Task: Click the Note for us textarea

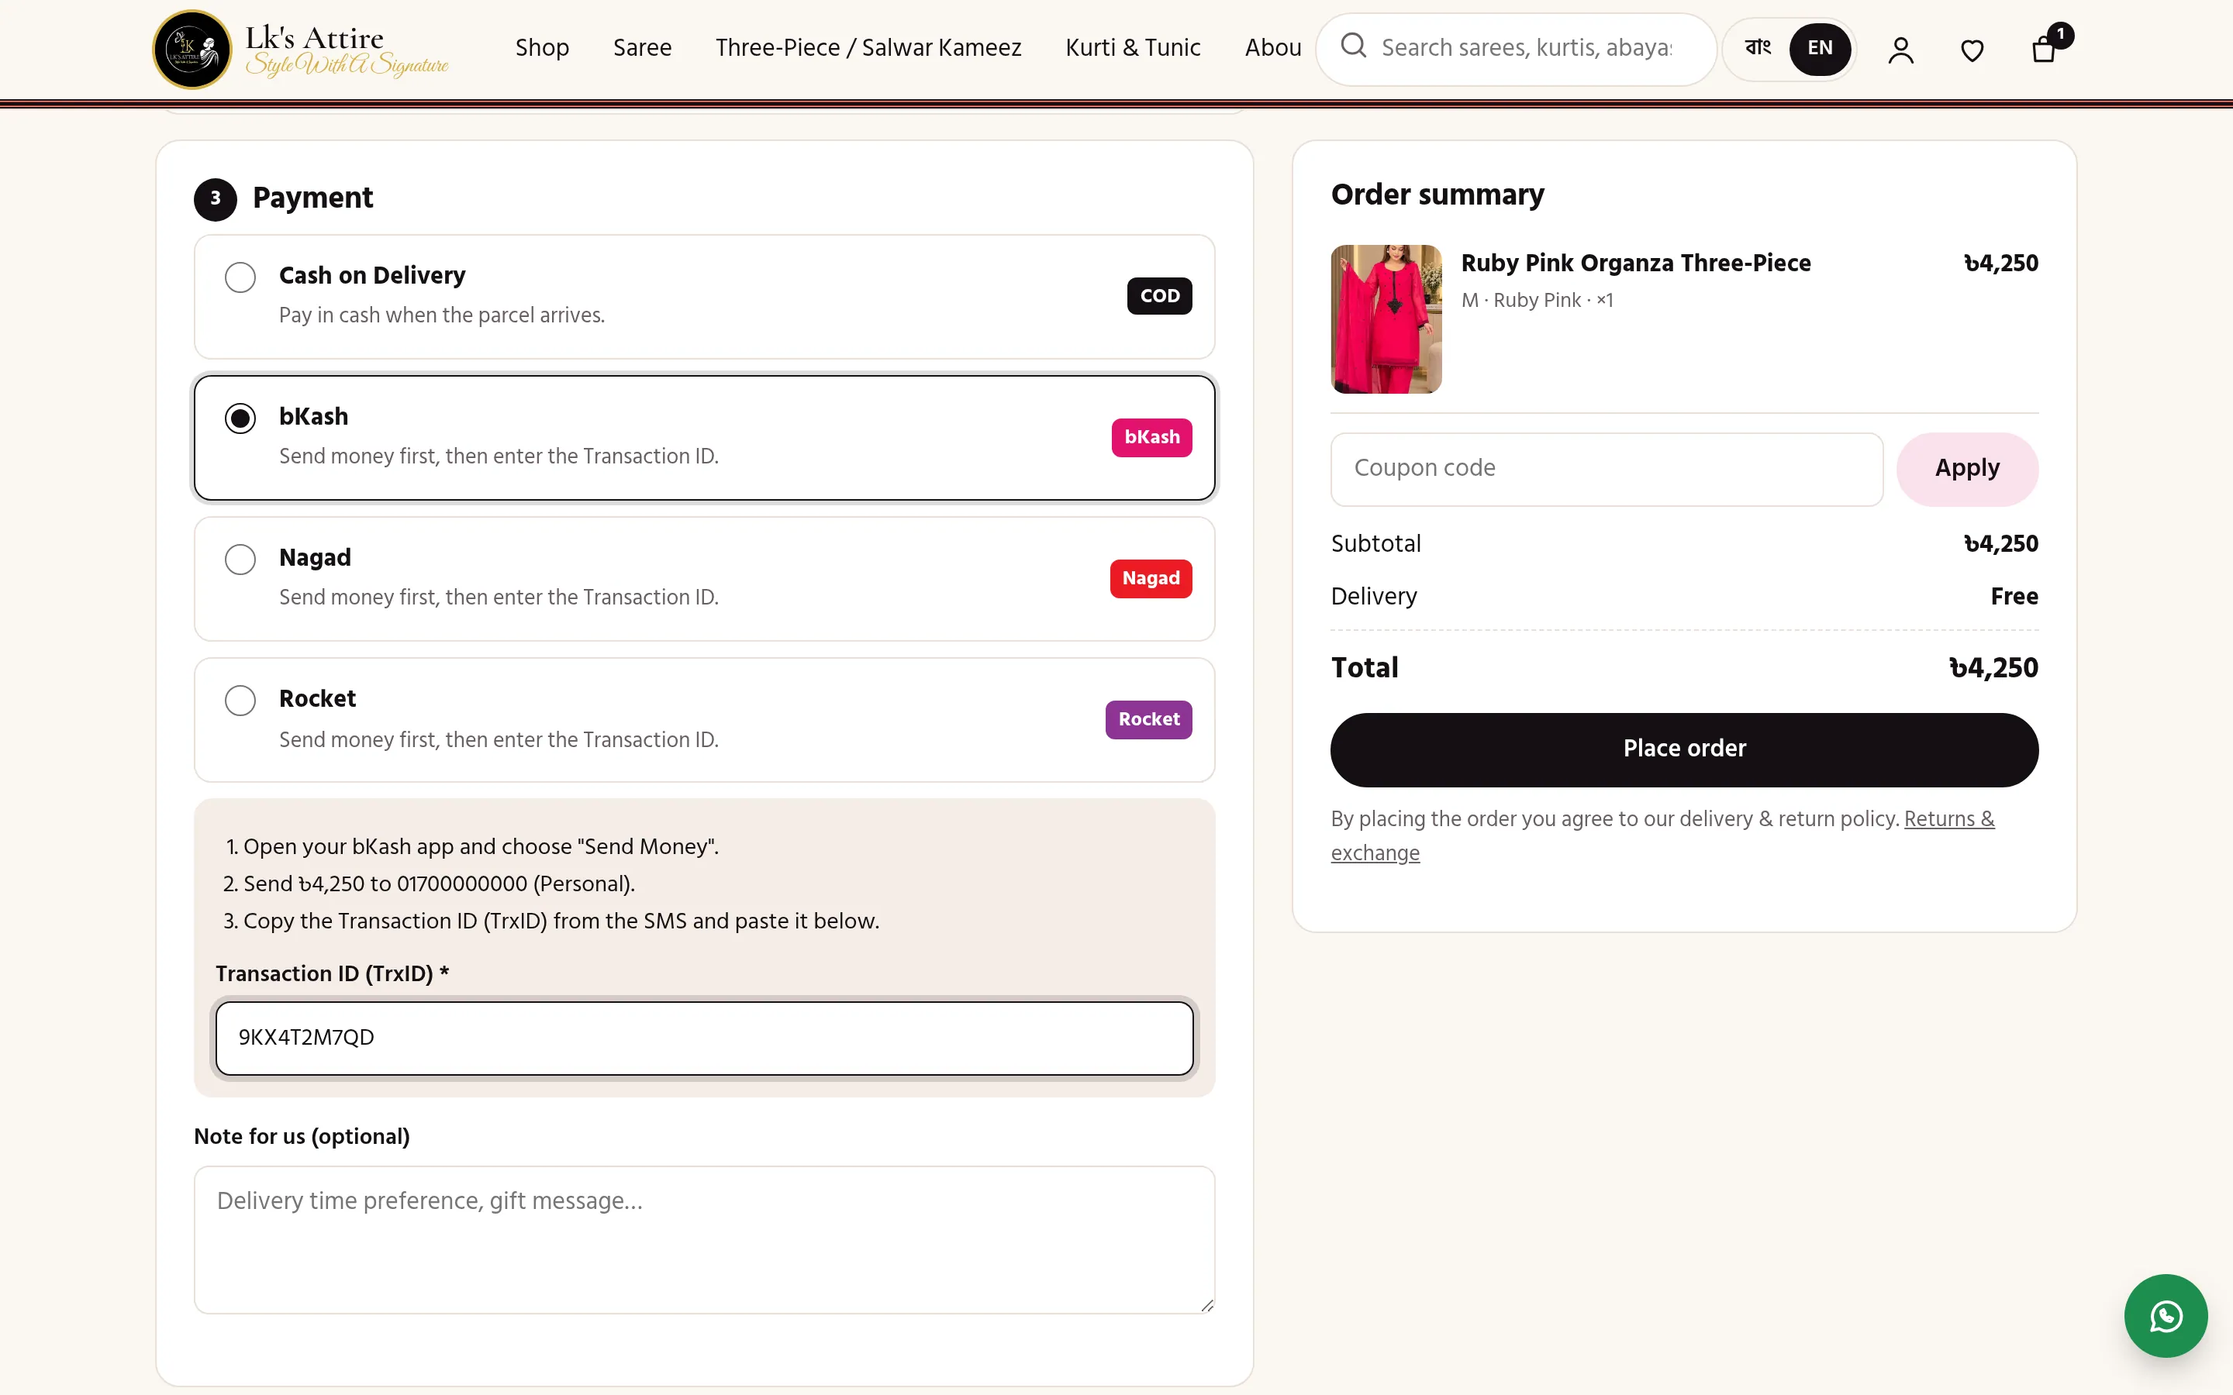Action: pos(704,1239)
